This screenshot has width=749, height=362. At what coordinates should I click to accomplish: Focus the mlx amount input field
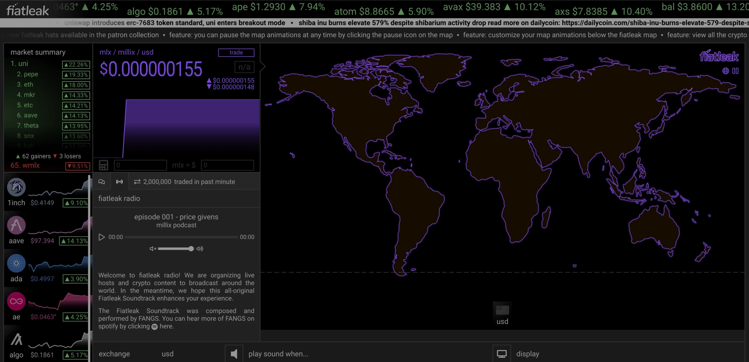click(x=140, y=165)
